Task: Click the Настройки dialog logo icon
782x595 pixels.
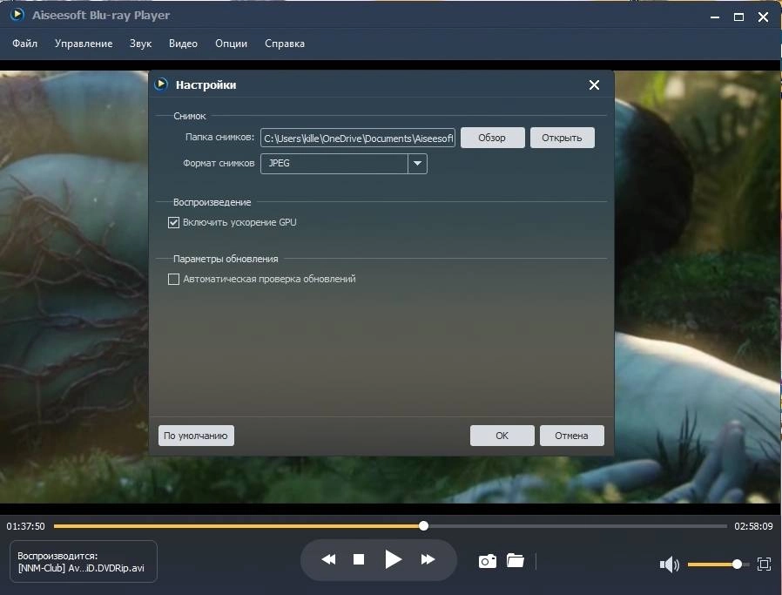Action: tap(161, 85)
